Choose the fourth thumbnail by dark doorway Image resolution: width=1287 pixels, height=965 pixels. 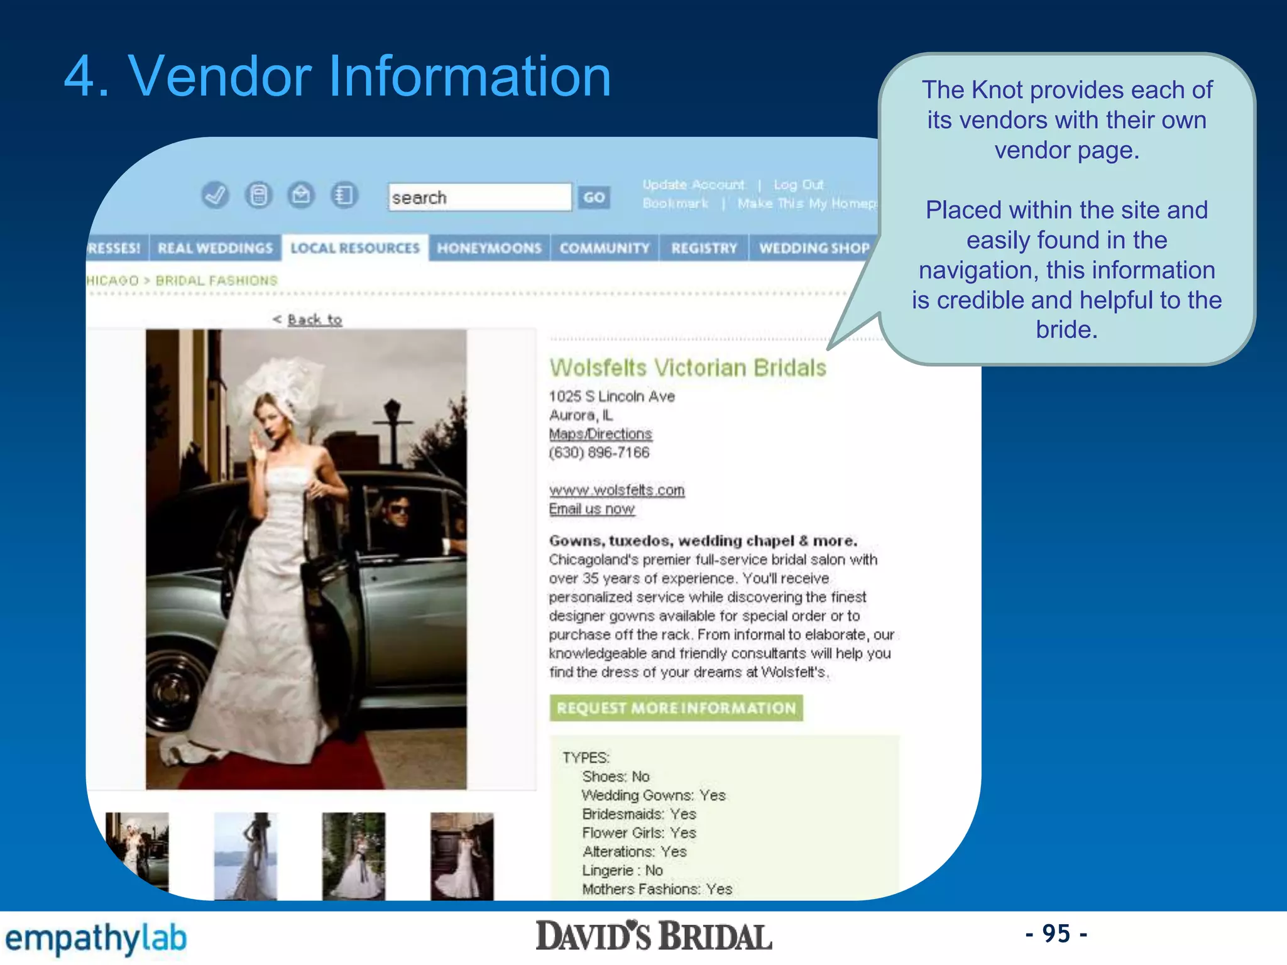click(462, 856)
